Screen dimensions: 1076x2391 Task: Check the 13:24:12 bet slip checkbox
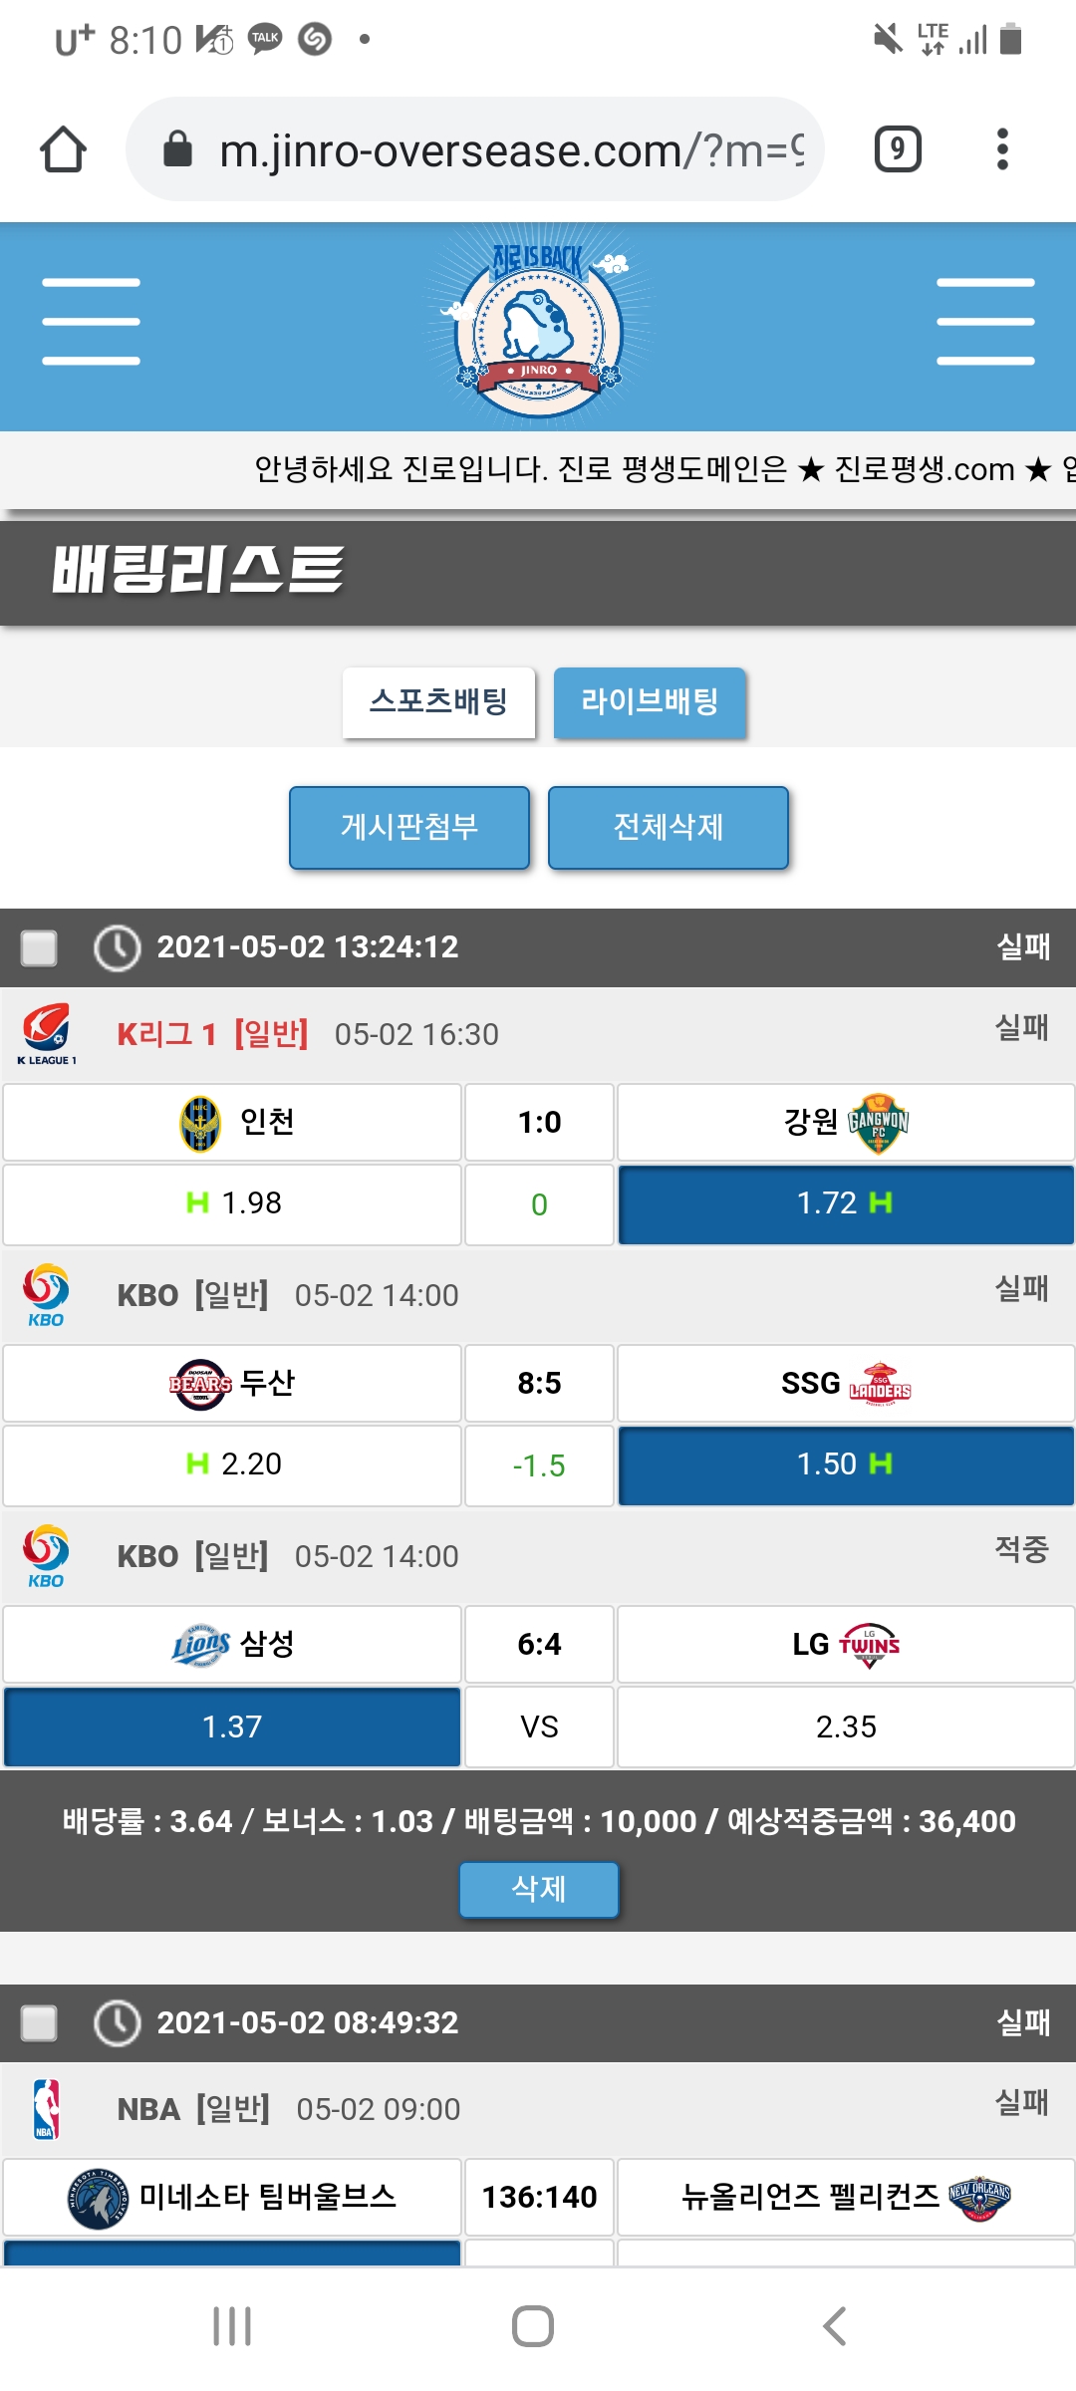tap(39, 947)
